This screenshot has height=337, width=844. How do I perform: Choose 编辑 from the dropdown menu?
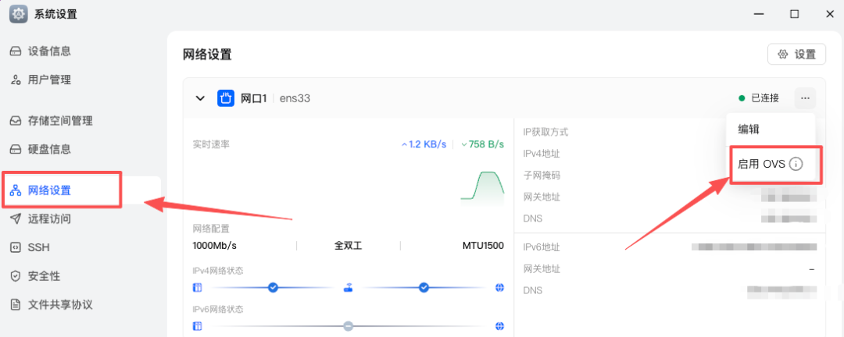pos(749,129)
